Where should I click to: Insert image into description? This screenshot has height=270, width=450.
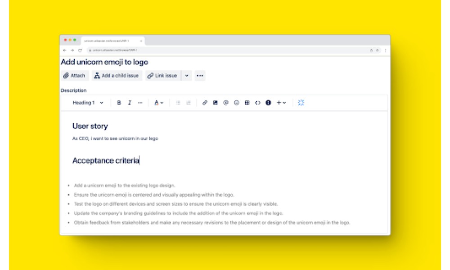pos(215,103)
